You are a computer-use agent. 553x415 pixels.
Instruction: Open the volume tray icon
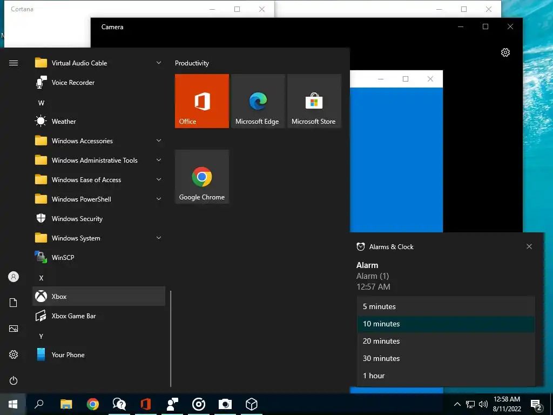point(483,404)
